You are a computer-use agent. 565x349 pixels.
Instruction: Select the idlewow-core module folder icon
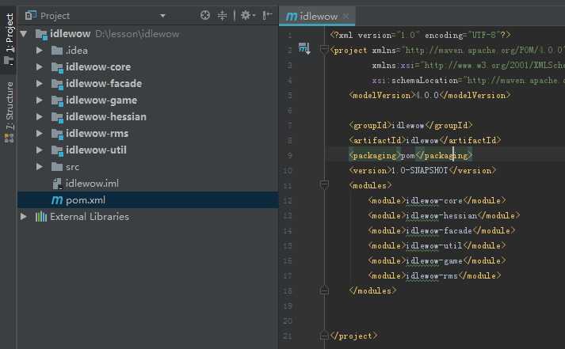coord(57,67)
